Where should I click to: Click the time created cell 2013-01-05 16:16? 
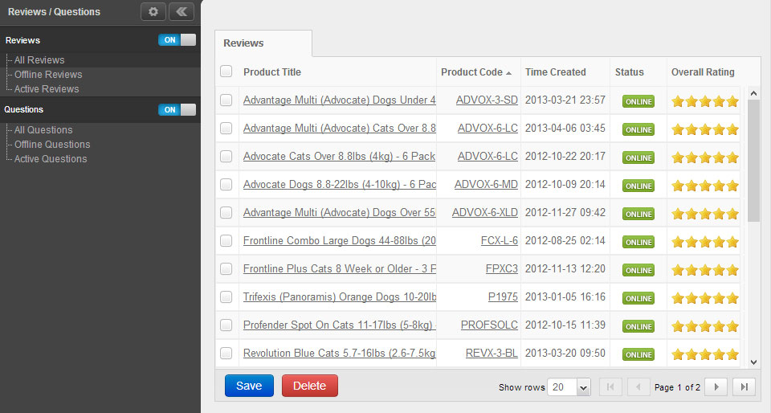pos(565,297)
